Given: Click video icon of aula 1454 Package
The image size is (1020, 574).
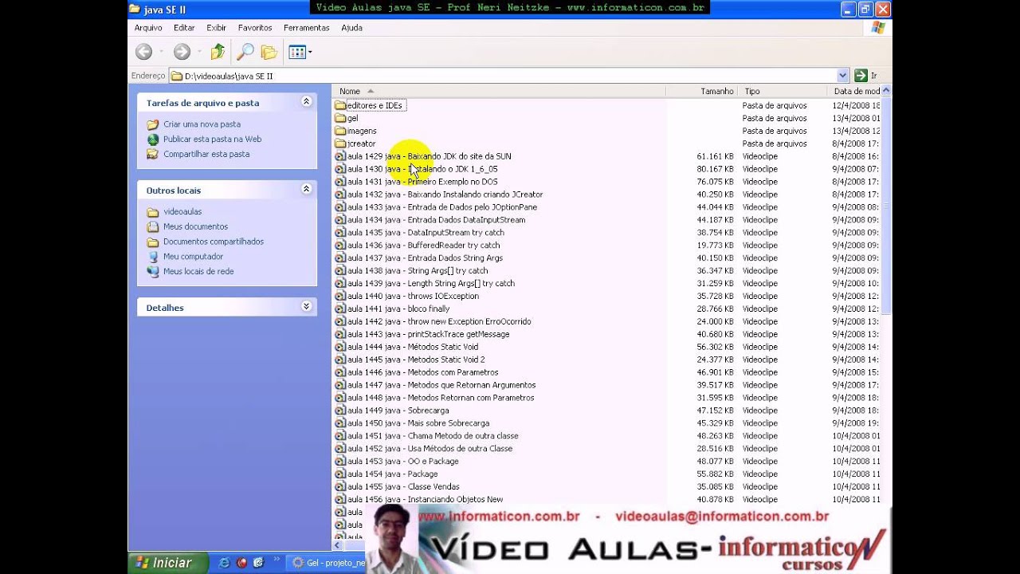Looking at the screenshot, I should [x=340, y=474].
